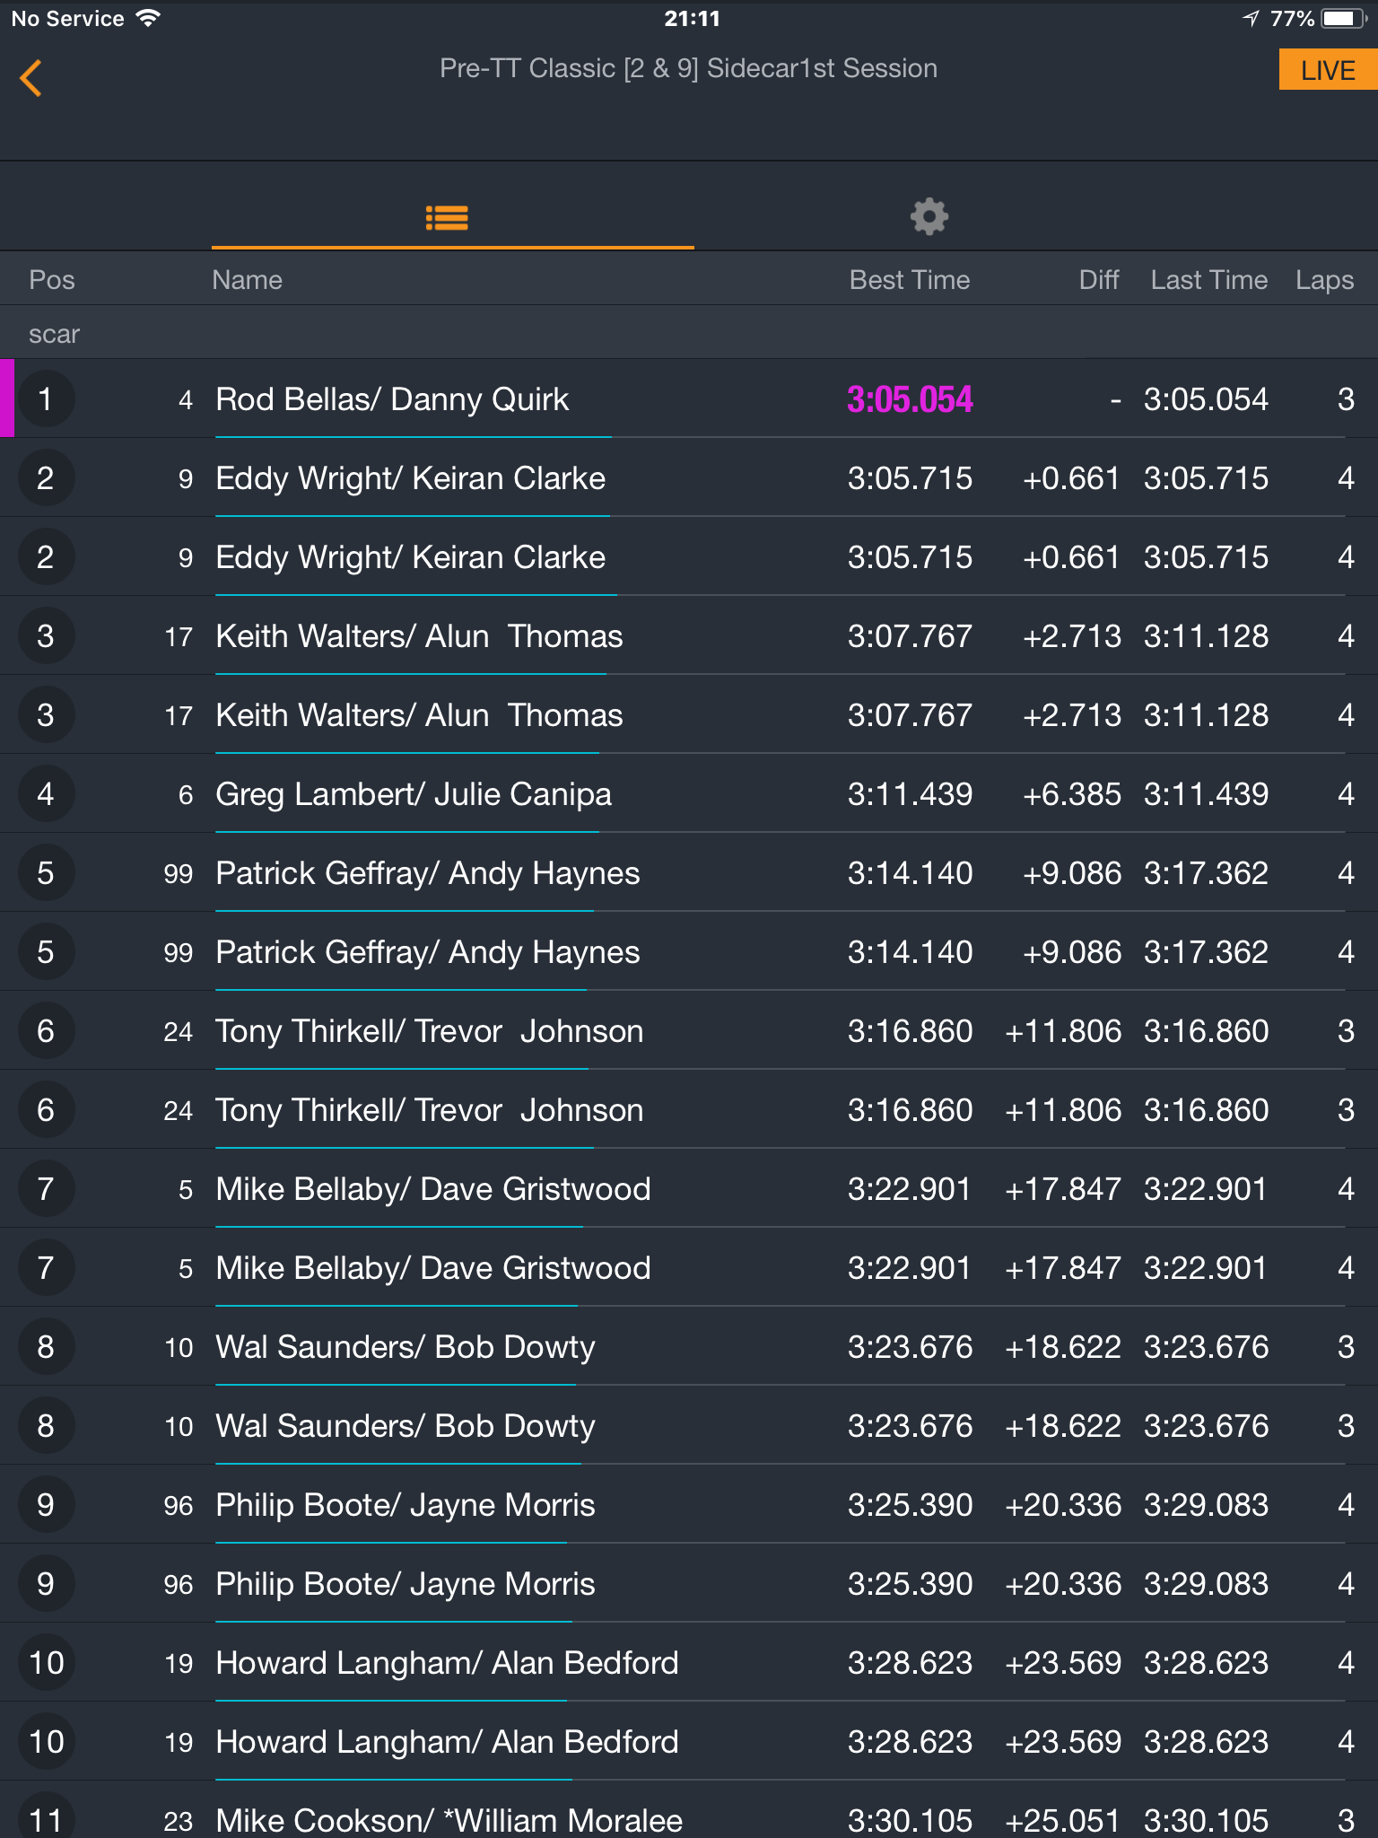Tap the LIVE badge
The height and width of the screenshot is (1838, 1378).
tap(1328, 70)
